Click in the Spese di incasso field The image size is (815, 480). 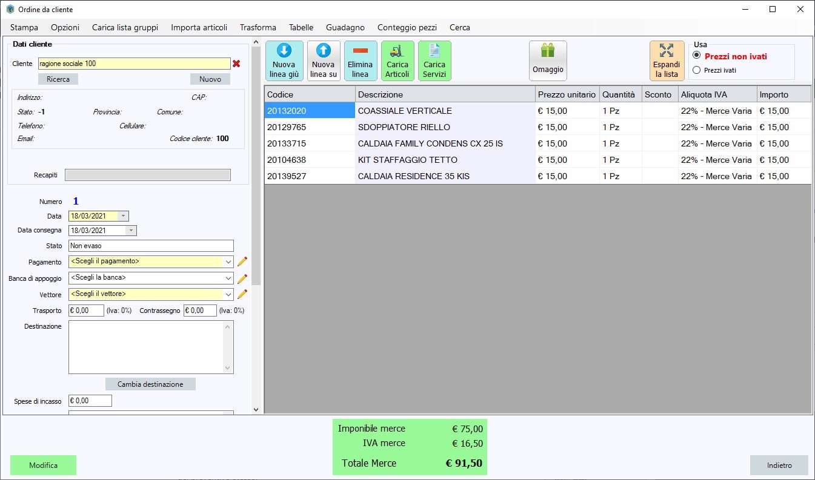[90, 401]
